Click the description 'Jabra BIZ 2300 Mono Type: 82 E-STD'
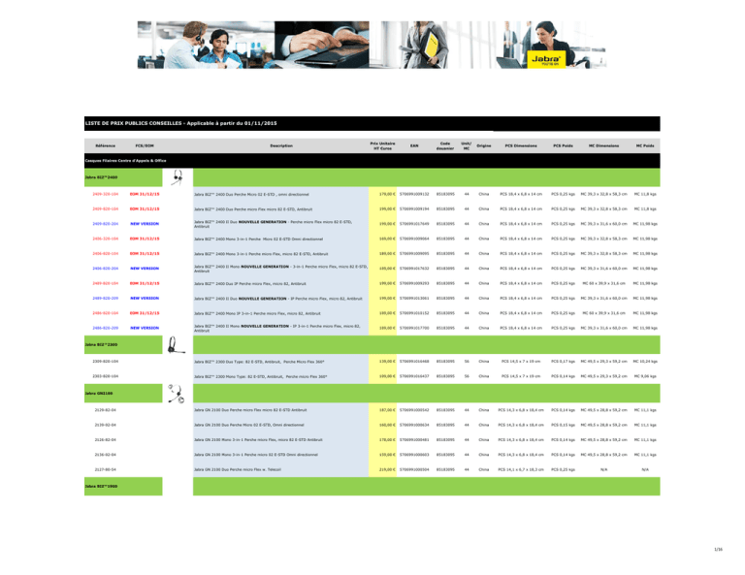Viewport: 745px width, 575px height. (260, 376)
